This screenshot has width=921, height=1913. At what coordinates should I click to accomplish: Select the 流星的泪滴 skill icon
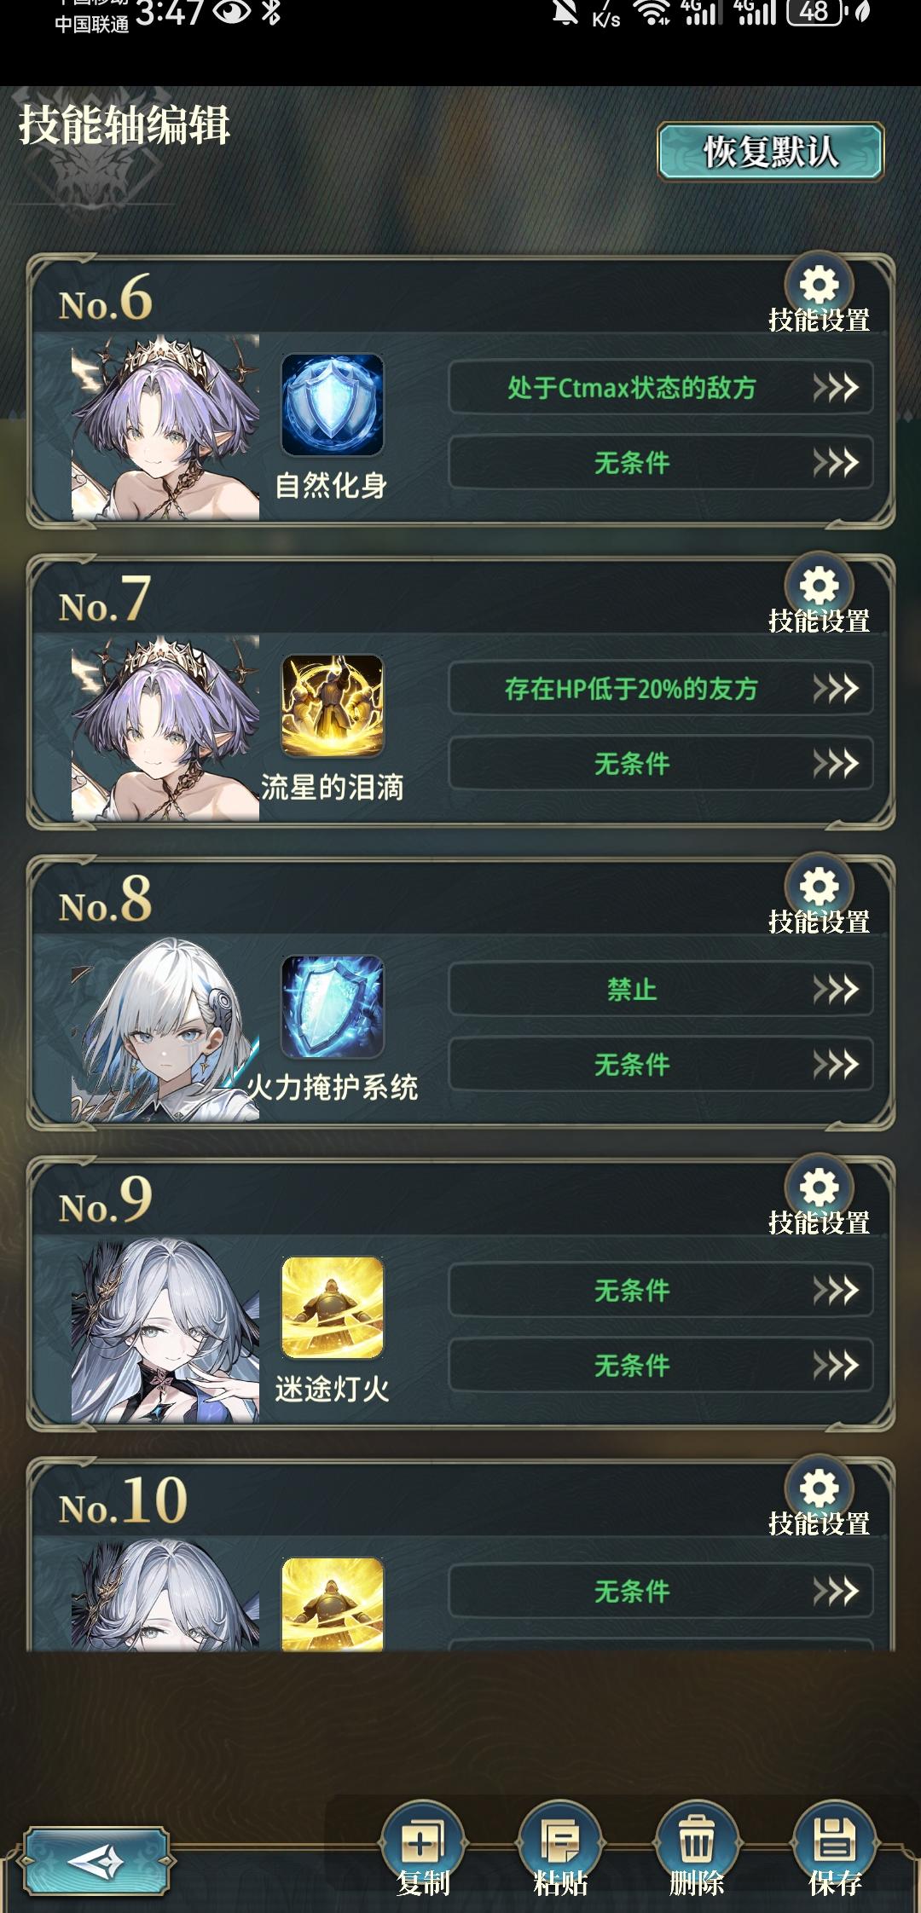[333, 706]
